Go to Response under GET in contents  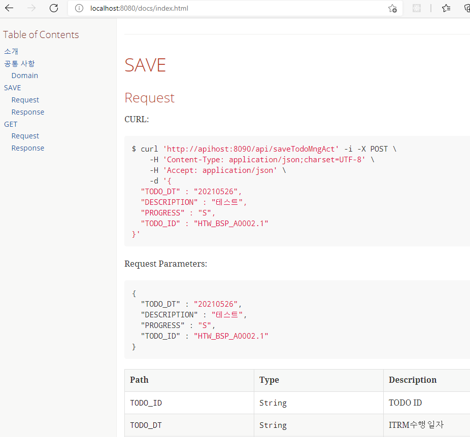pyautogui.click(x=28, y=148)
